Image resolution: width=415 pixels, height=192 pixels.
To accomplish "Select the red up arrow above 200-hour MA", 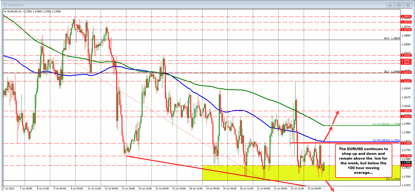I will click(x=335, y=117).
